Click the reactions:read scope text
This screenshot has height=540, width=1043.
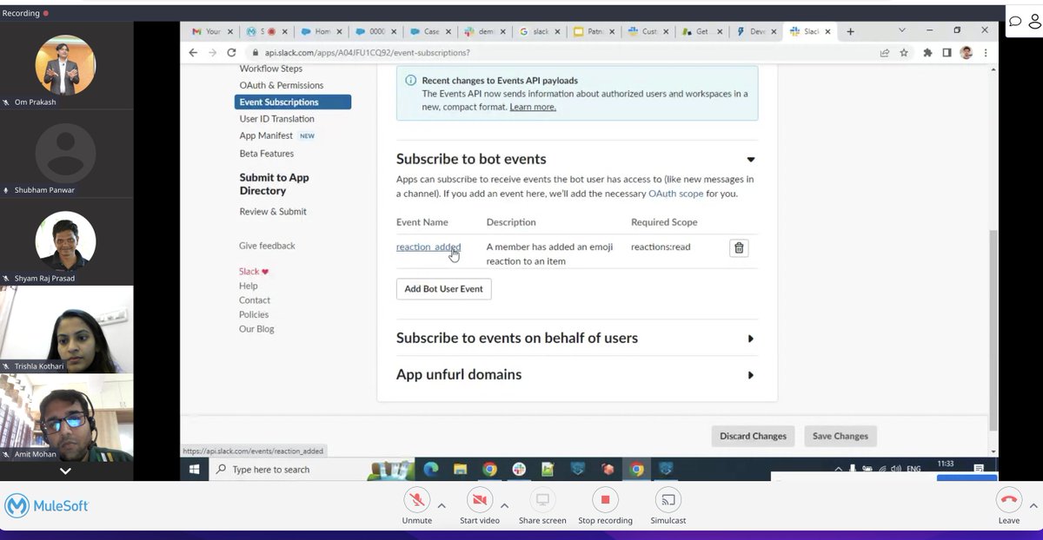point(661,247)
